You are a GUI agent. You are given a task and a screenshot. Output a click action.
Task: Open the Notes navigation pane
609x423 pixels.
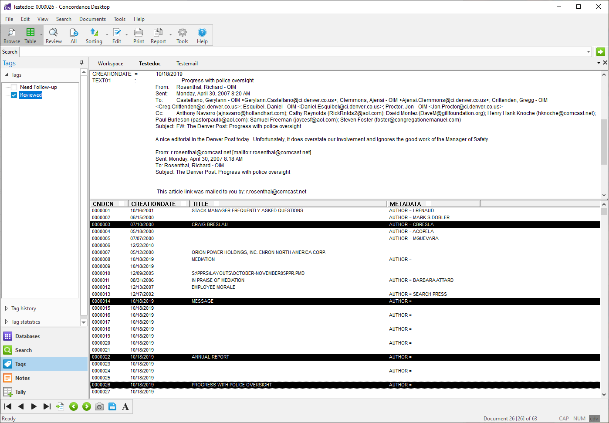[44, 378]
